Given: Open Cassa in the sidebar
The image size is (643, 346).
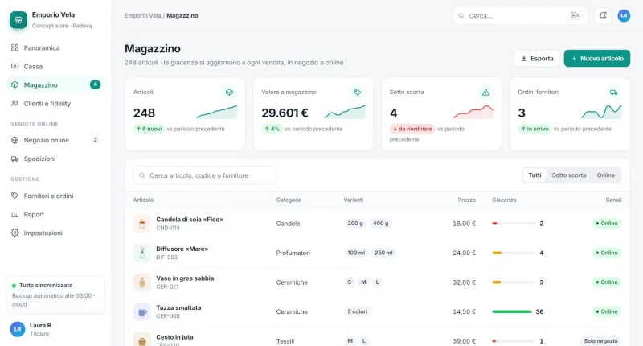Looking at the screenshot, I should coord(55,67).
